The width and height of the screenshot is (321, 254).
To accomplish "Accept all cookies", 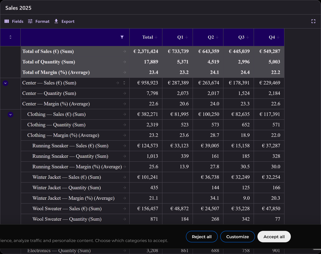I will point(274,237).
